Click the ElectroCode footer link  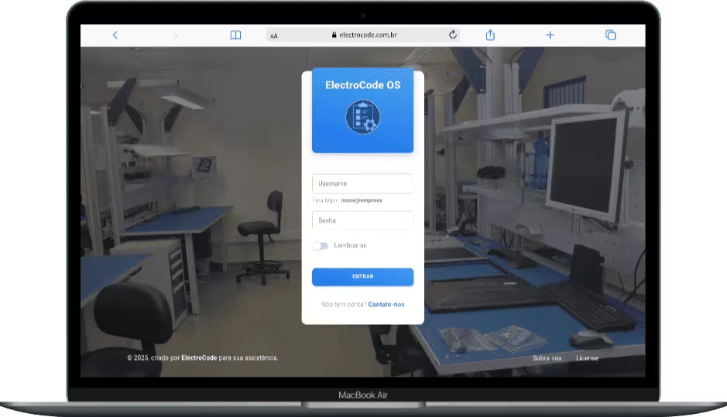pos(199,357)
